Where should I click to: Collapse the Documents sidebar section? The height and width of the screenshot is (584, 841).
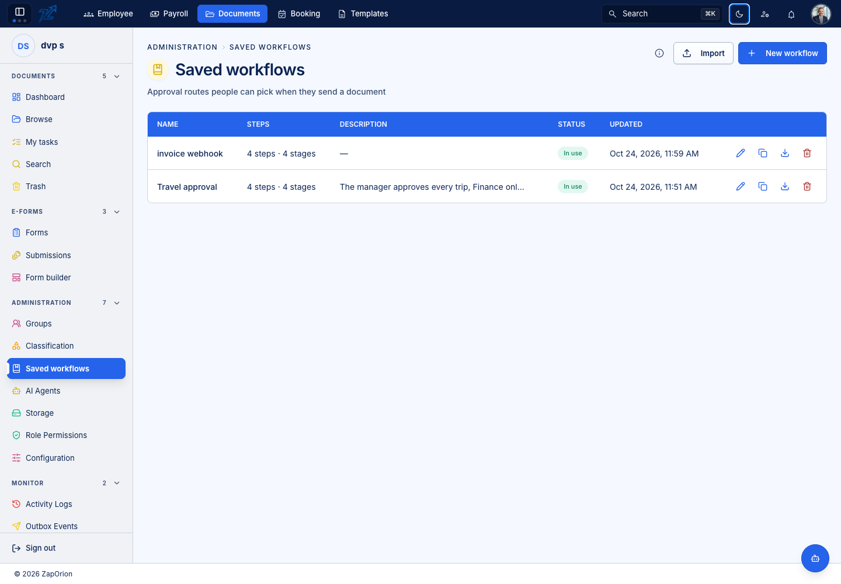point(117,77)
